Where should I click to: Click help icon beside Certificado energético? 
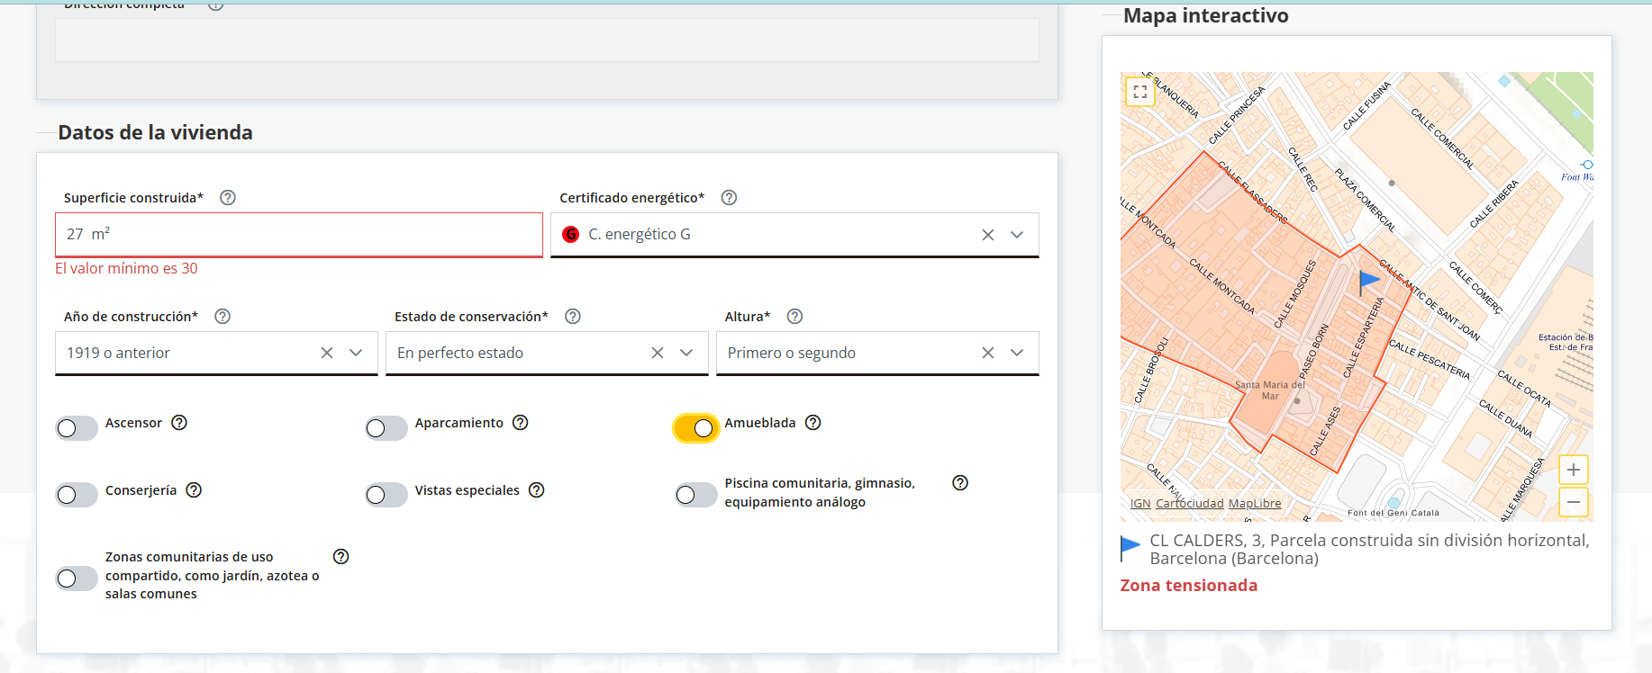click(x=730, y=197)
